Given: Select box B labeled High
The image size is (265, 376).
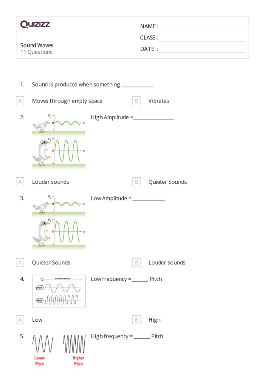Looking at the screenshot, I should 137,320.
